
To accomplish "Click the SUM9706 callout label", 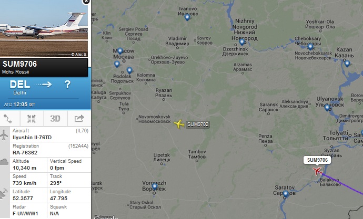I will (x=317, y=160).
